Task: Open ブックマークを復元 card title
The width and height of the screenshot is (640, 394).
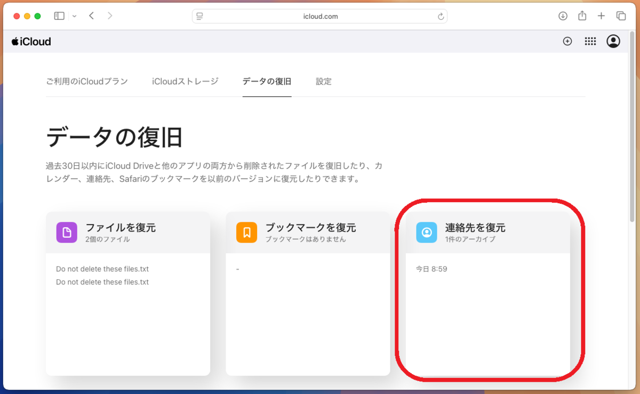Action: (310, 228)
